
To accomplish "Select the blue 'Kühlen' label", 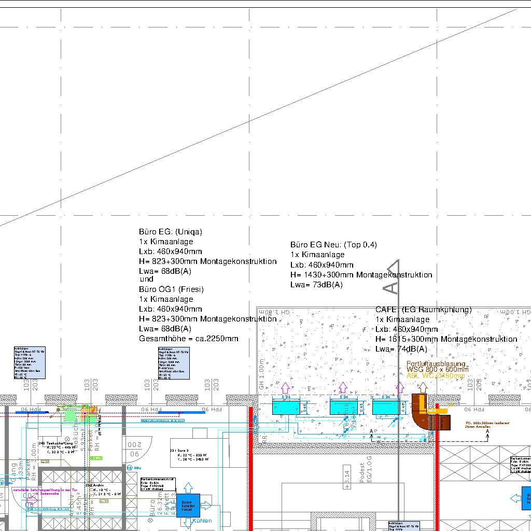I will pos(202,521).
